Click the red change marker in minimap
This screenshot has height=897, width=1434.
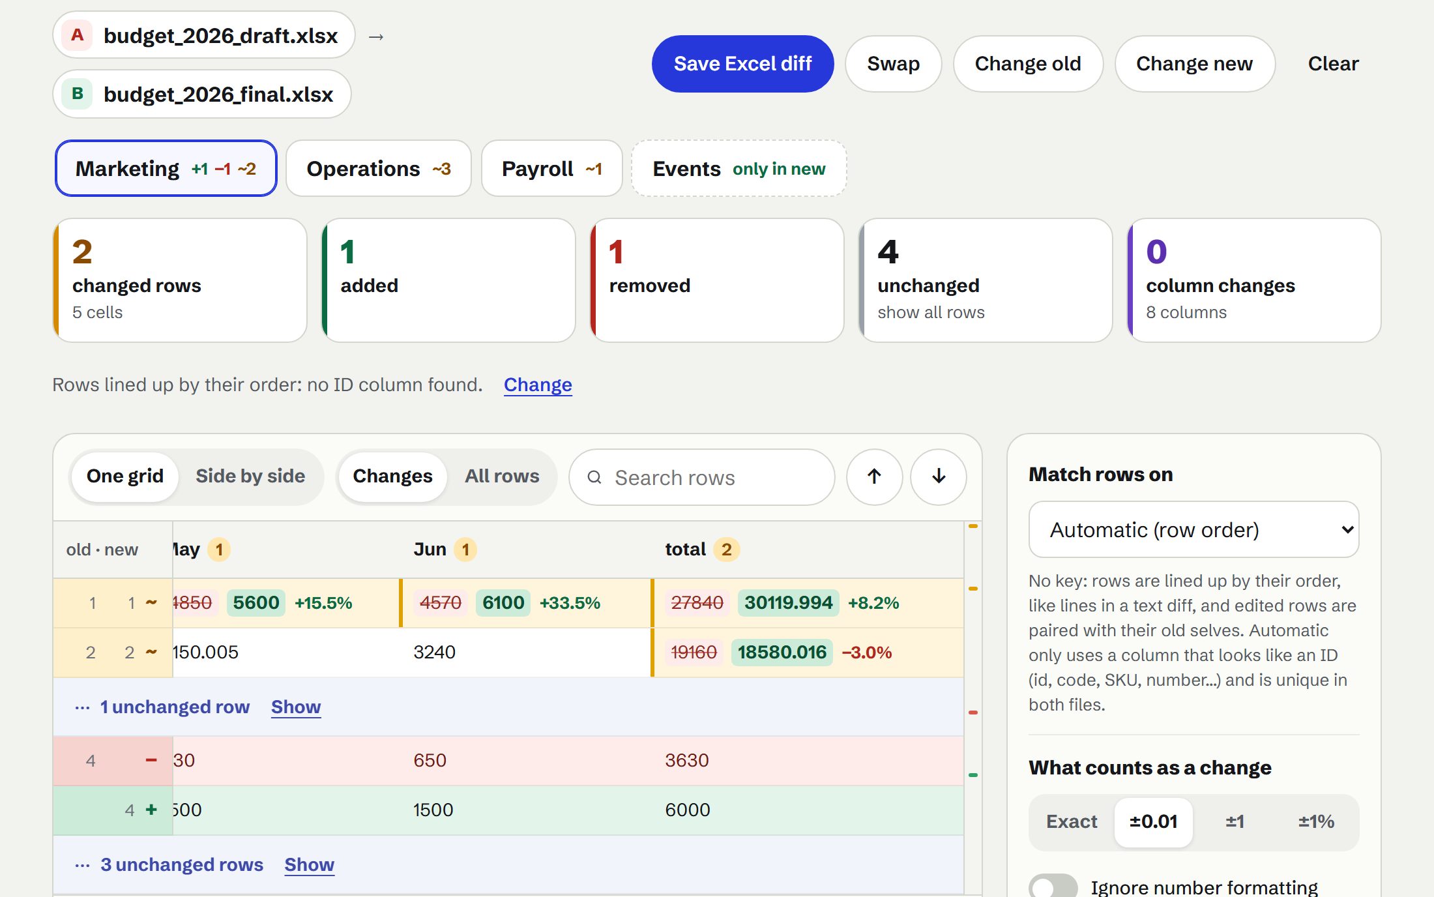pos(973,713)
